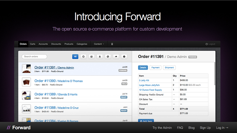The width and height of the screenshot is (237, 133).
Task: Click the thumbnail of Order #11391
Action: point(26,69)
